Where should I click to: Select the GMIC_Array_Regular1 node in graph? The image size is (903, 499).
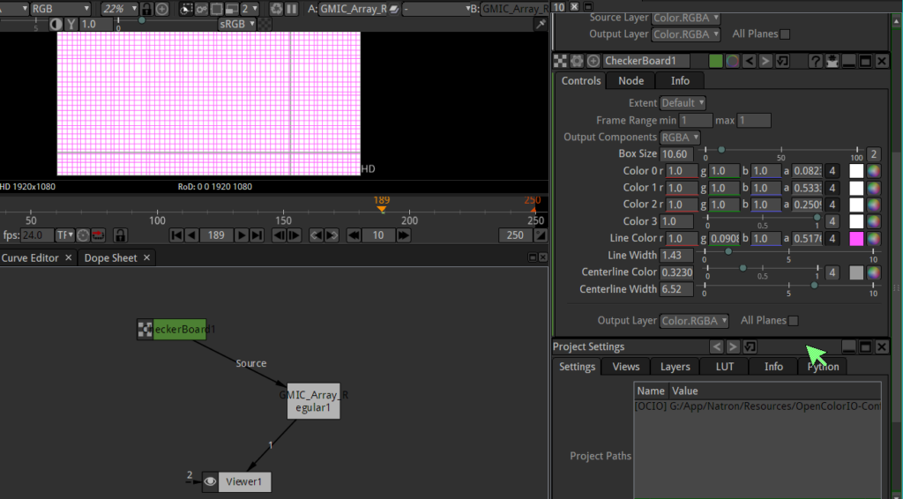(313, 402)
